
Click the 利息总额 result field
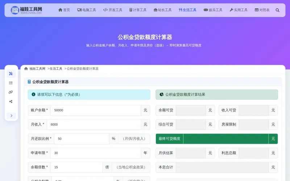tap(253, 153)
